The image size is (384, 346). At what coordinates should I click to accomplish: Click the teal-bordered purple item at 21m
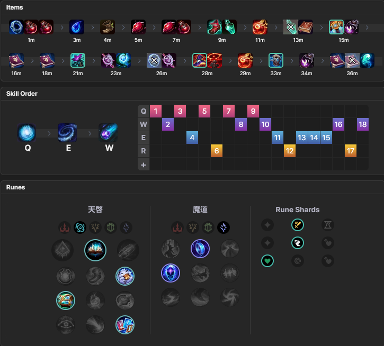coord(78,60)
